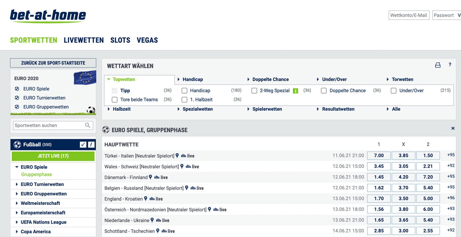The height and width of the screenshot is (237, 461).
Task: Open the Gruppenphase link under EURO Spiele
Action: tap(37, 175)
